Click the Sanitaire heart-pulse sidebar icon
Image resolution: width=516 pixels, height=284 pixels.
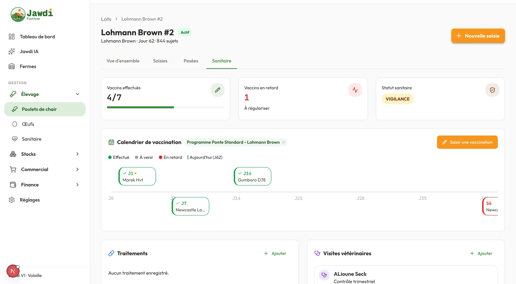(x=15, y=139)
